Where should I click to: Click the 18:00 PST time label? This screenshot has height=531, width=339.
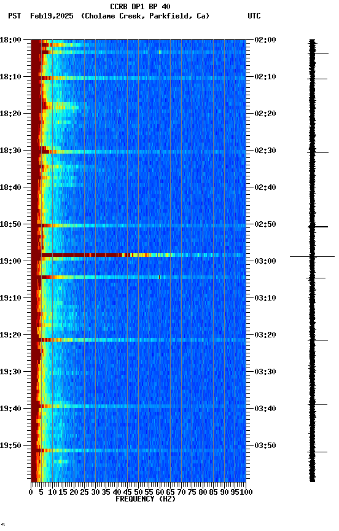10,40
